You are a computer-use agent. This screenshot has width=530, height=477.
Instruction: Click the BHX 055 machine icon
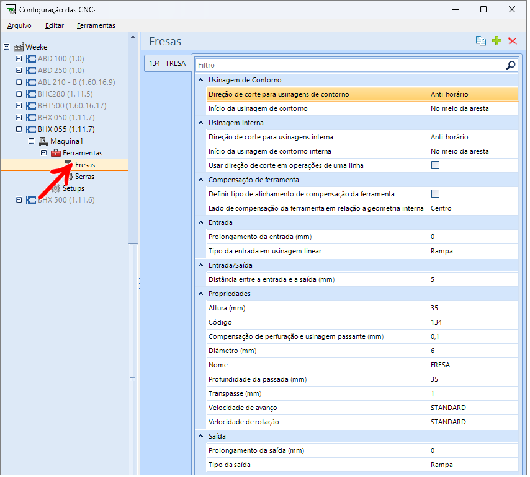pos(31,129)
